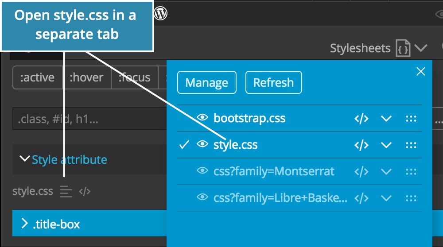Expand css?family=Montserrat options chevron
This screenshot has width=443, height=247.
pos(386,172)
